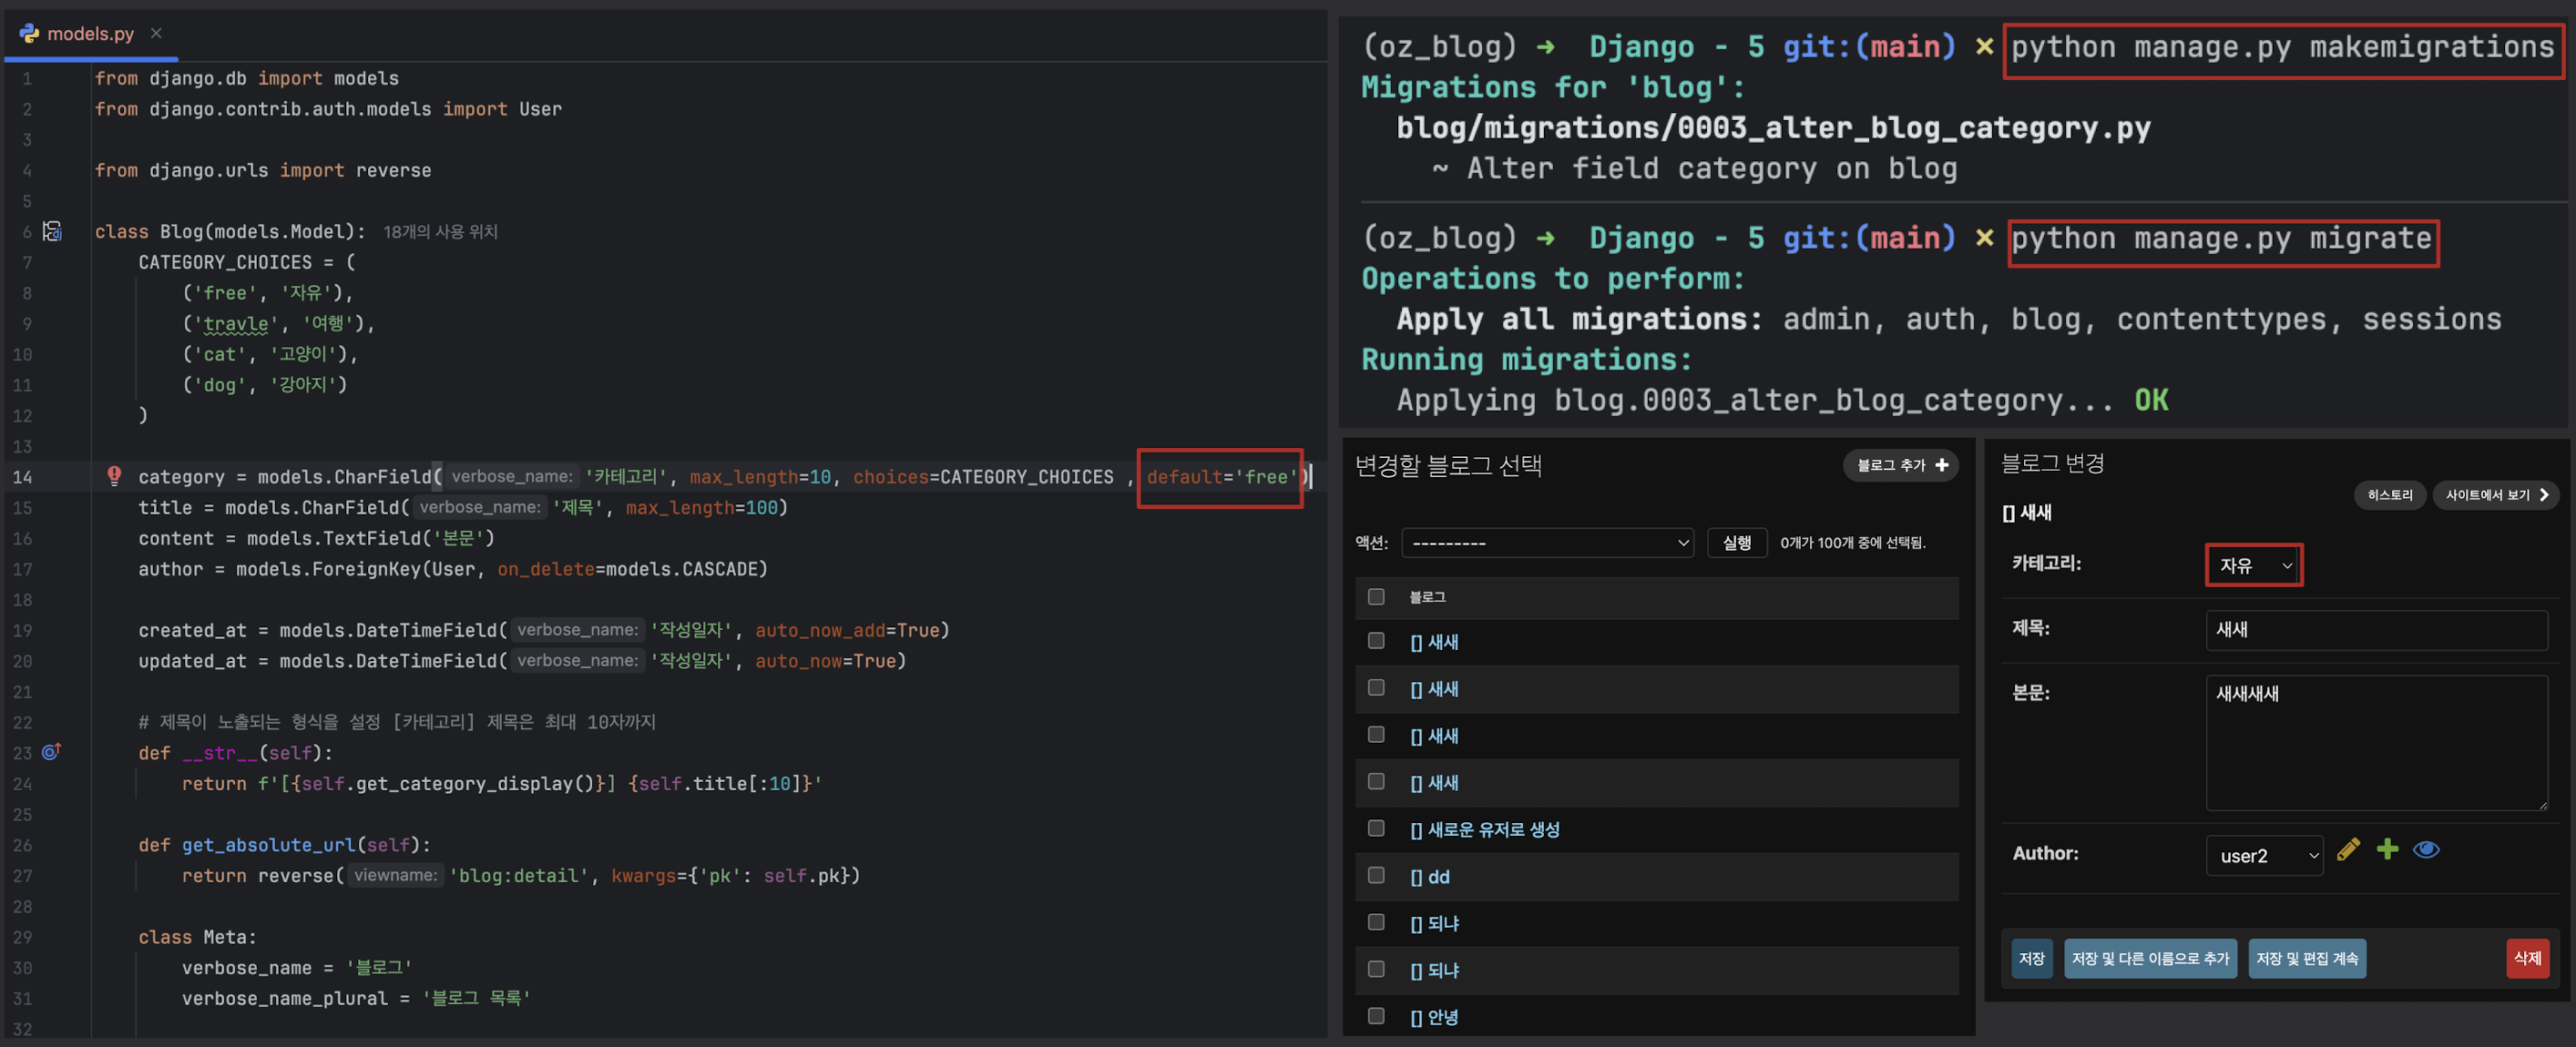This screenshot has width=2576, height=1047.
Task: Click into the 제목 text field
Action: pyautogui.click(x=2376, y=629)
